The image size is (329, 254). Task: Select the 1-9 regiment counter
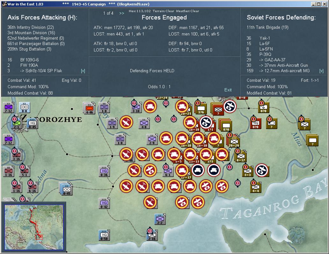click(112, 123)
